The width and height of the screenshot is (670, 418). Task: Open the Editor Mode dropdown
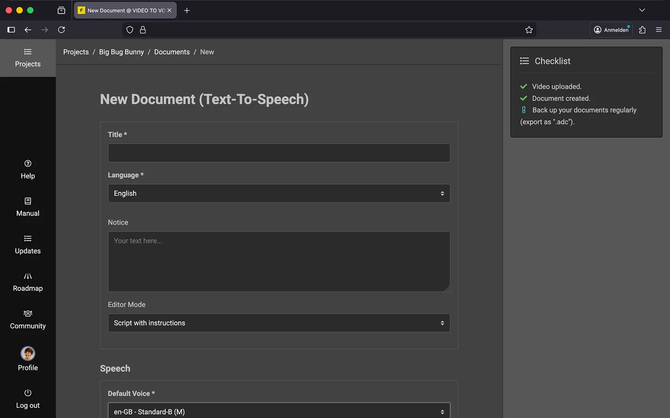[279, 323]
